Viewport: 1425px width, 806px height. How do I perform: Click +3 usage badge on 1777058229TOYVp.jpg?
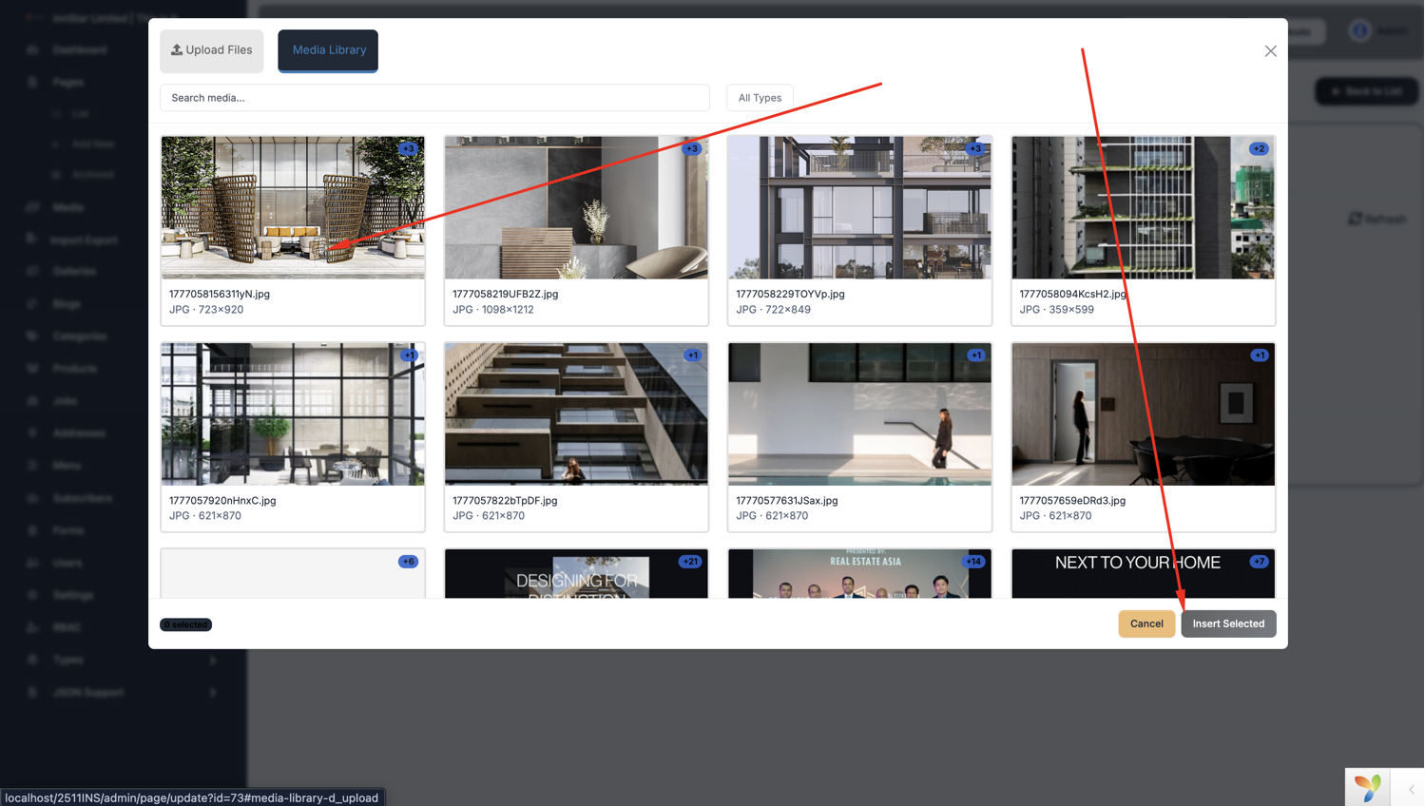tap(974, 148)
